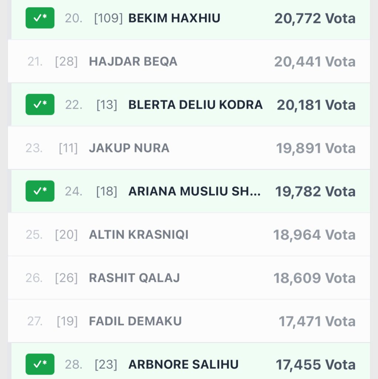Image resolution: width=378 pixels, height=379 pixels.
Task: Tap truncated name Ariana Musliu Sh...
Action: coord(195,191)
